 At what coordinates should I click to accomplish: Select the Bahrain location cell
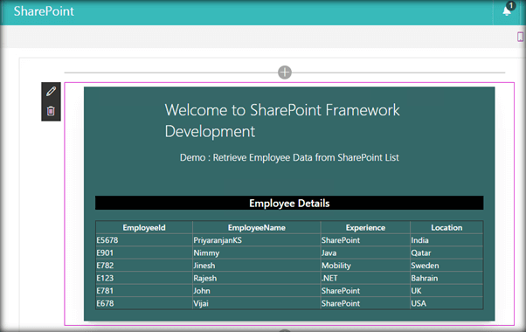pyautogui.click(x=446, y=279)
